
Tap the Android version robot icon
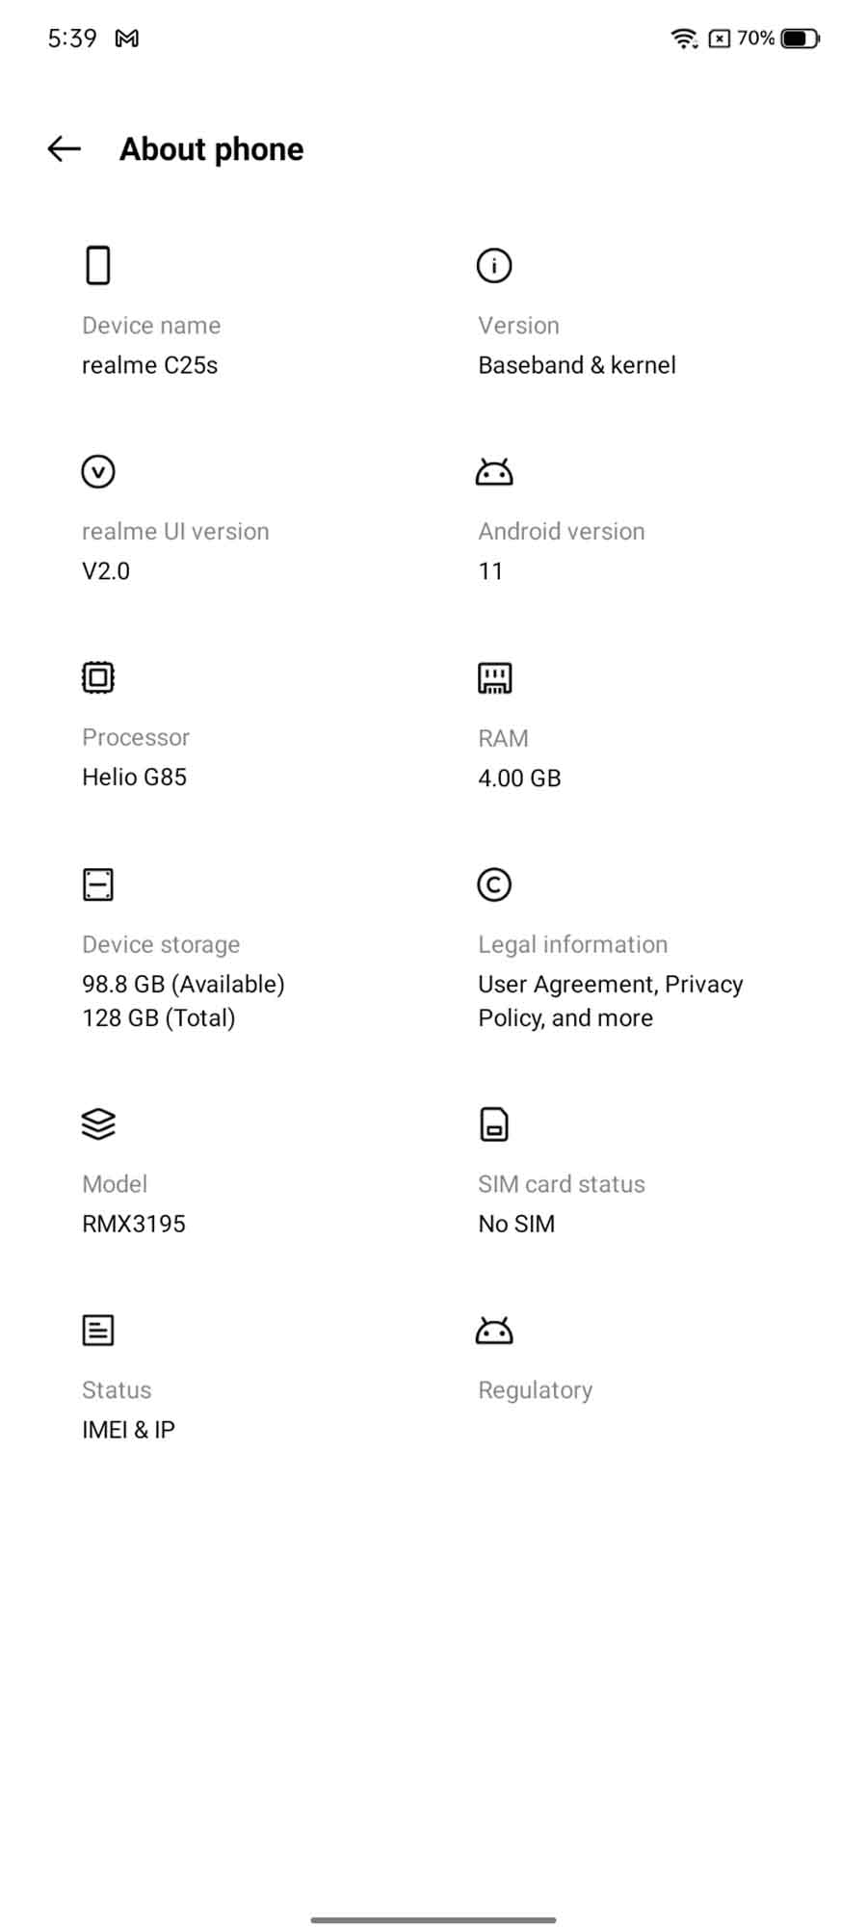(494, 471)
